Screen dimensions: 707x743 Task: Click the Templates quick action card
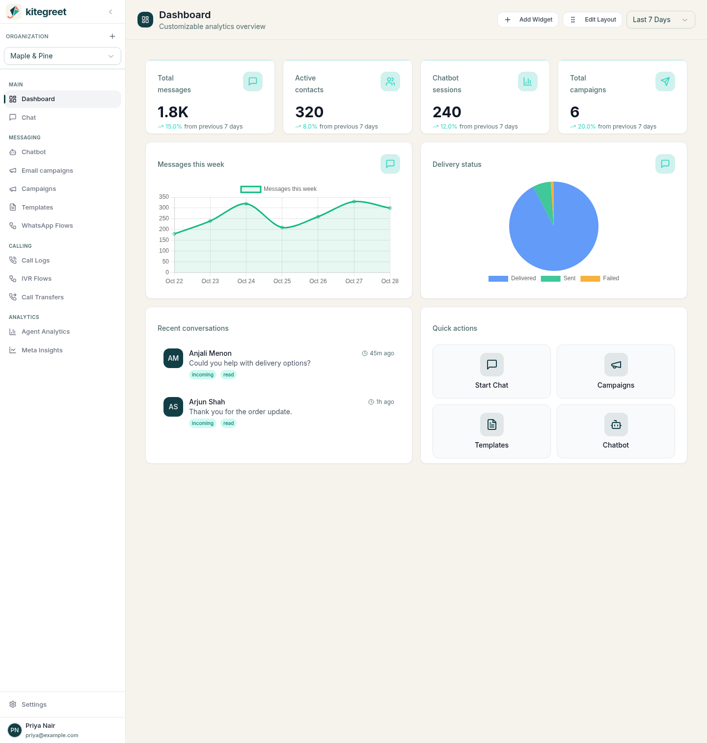coord(491,431)
